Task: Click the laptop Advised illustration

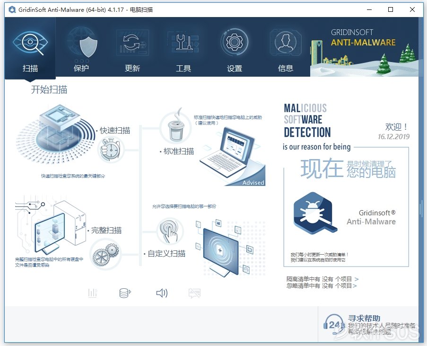Action: [x=232, y=157]
